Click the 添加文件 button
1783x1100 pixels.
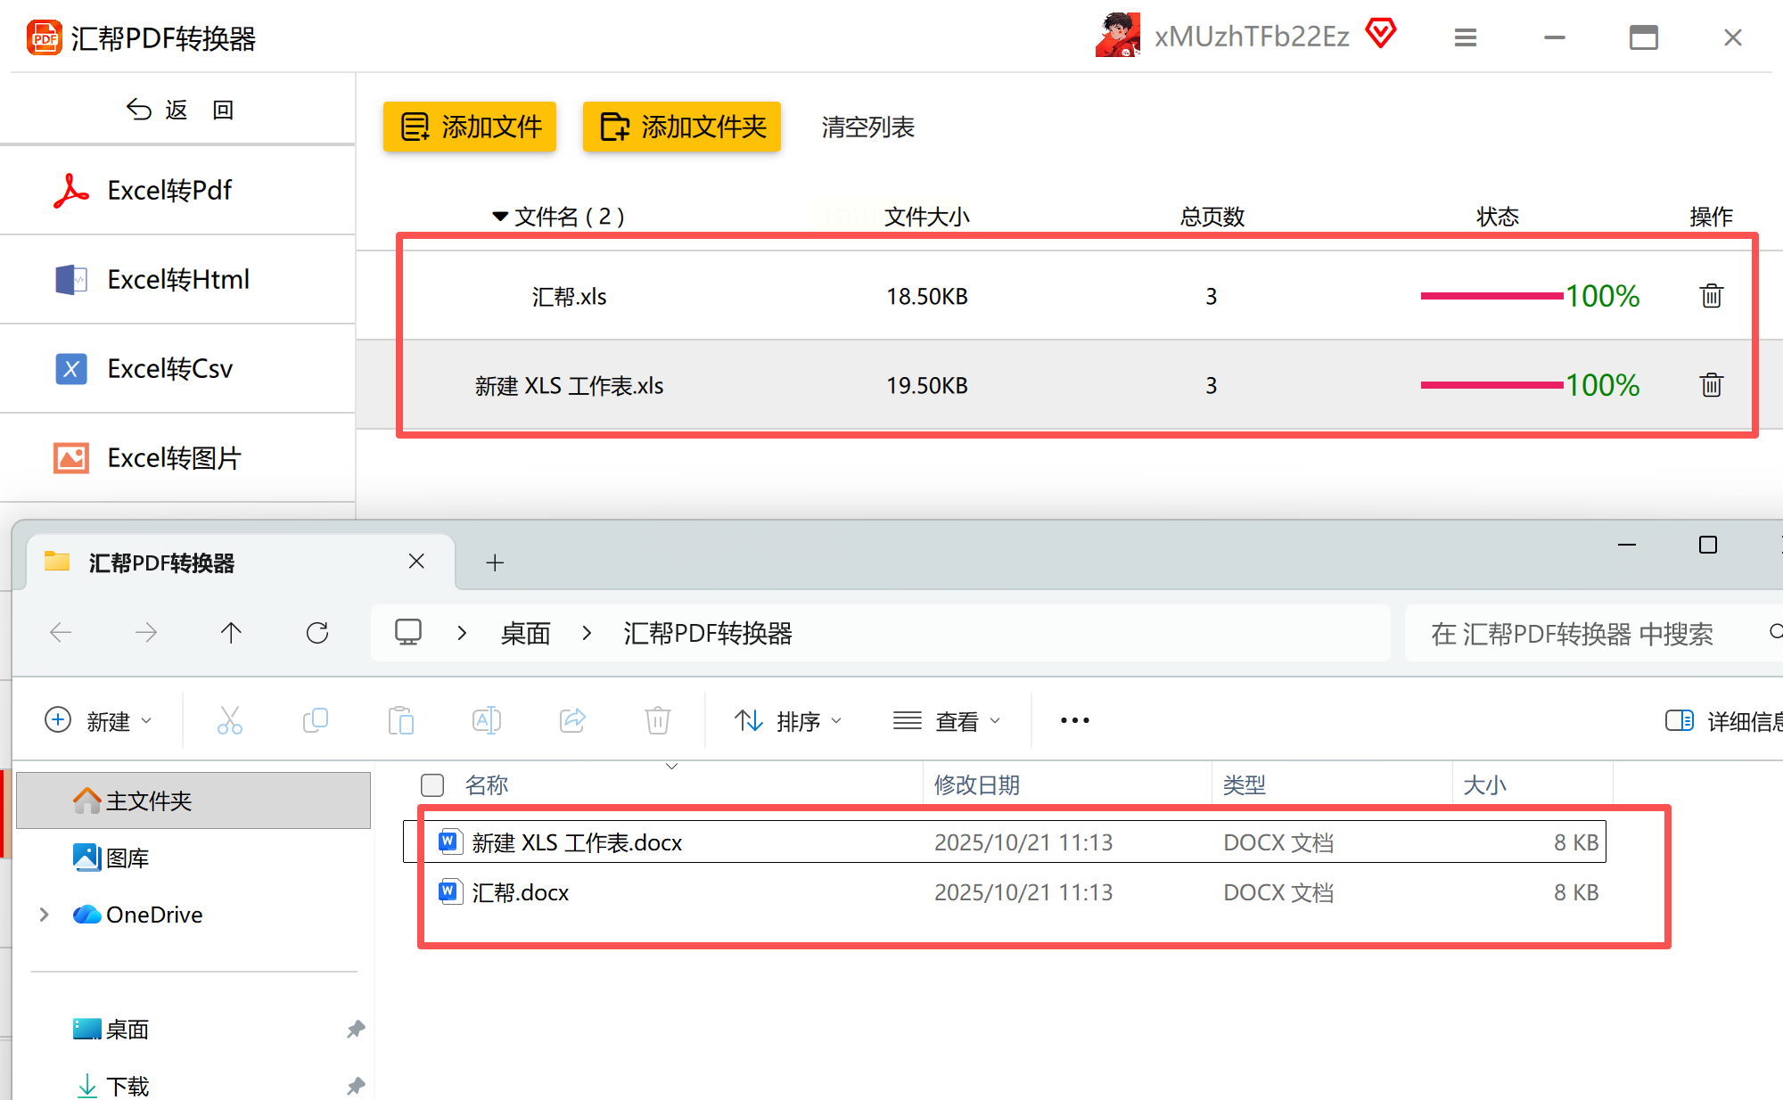(470, 127)
